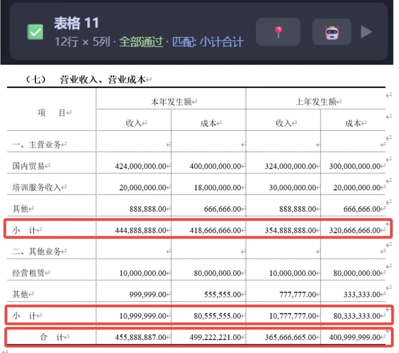Image resolution: width=399 pixels, height=353 pixels.
Task: Select cell 777,777.00
Action: point(298,295)
